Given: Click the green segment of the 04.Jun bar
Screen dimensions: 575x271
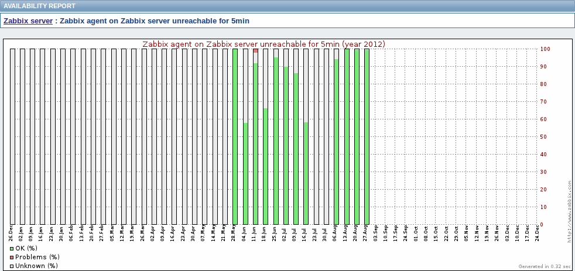Looking at the screenshot, I should click(245, 173).
